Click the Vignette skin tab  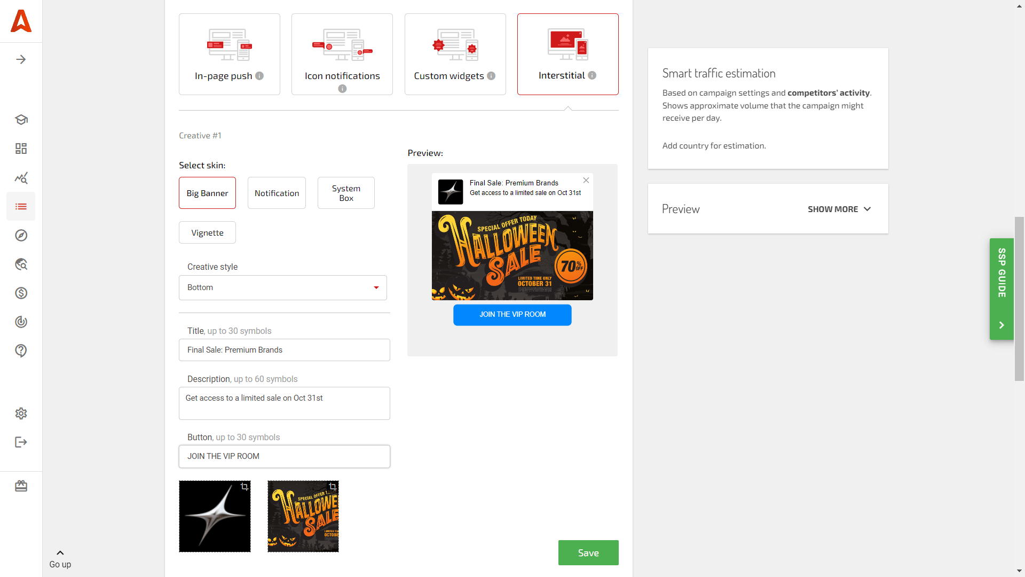tap(207, 232)
